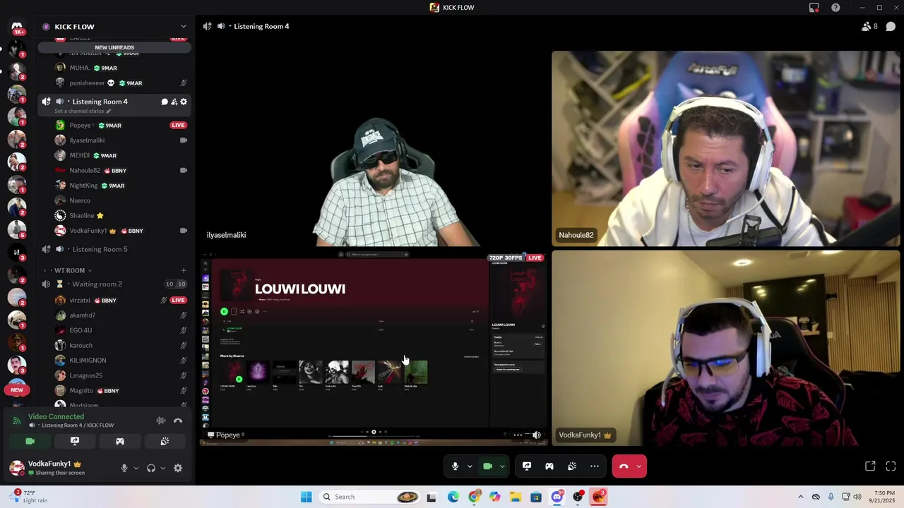Disconnect using sidebar panel hang-up icon
Viewport: 904px width, 508px height.
click(x=178, y=421)
